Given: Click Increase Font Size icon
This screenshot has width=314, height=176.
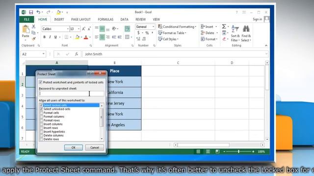Looking at the screenshot, I should click(x=83, y=29).
